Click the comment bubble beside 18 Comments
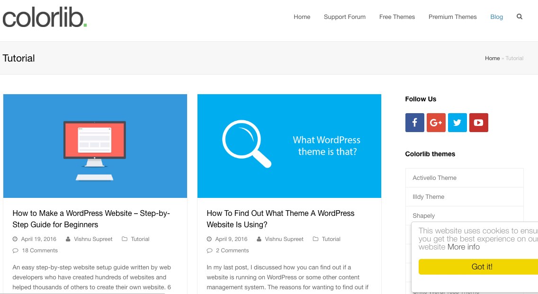The height and width of the screenshot is (294, 538). [x=16, y=250]
